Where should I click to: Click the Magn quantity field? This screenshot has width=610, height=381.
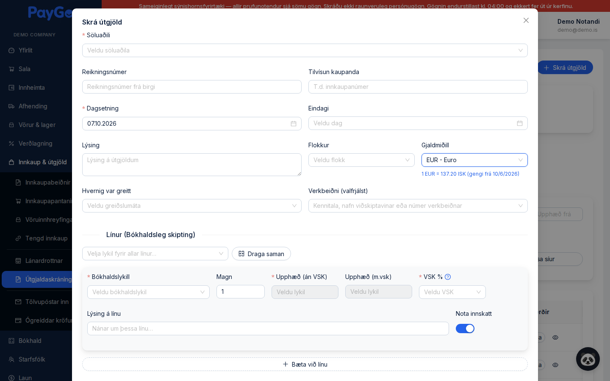coord(241,292)
